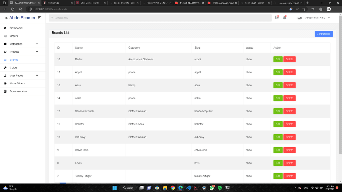Open the Dashboard home icon in sidebar

[5, 28]
